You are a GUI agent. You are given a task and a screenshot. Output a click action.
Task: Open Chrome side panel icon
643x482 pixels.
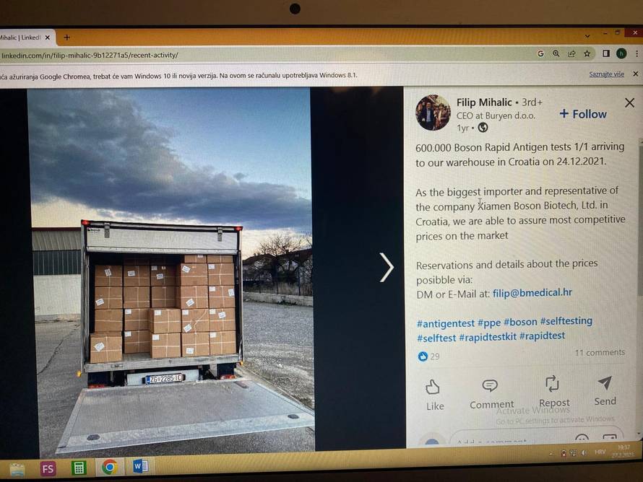click(x=606, y=53)
